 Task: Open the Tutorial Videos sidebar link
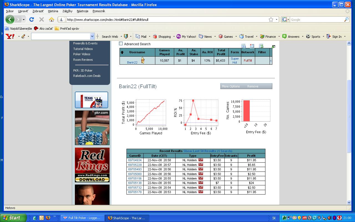pyautogui.click(x=83, y=49)
